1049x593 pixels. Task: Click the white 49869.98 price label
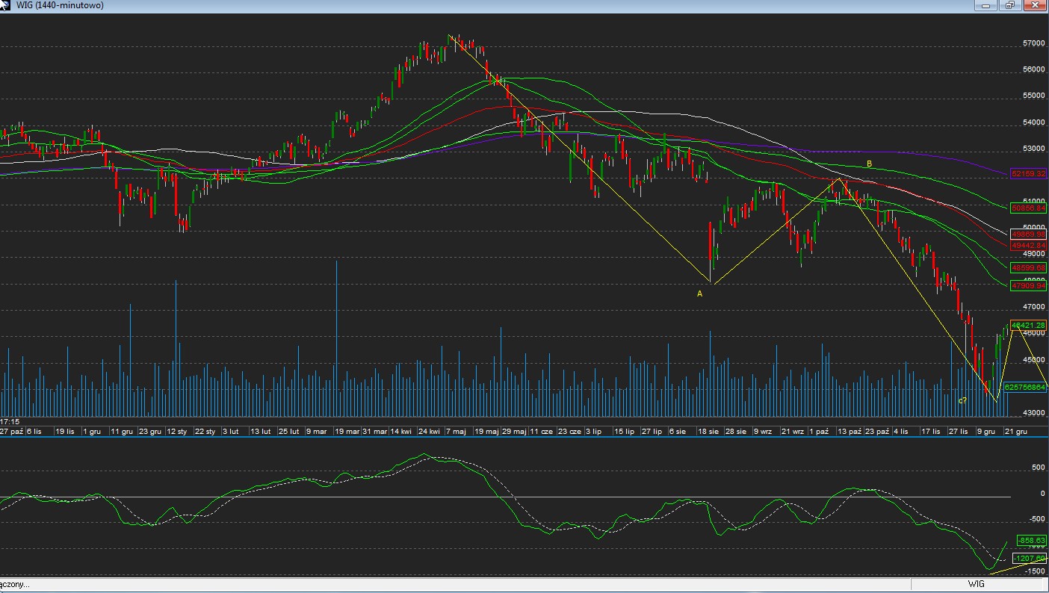(1028, 234)
